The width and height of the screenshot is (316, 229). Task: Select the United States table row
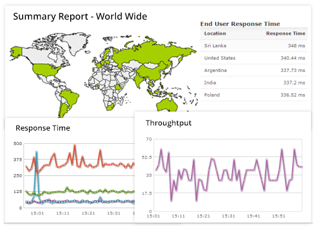click(254, 58)
